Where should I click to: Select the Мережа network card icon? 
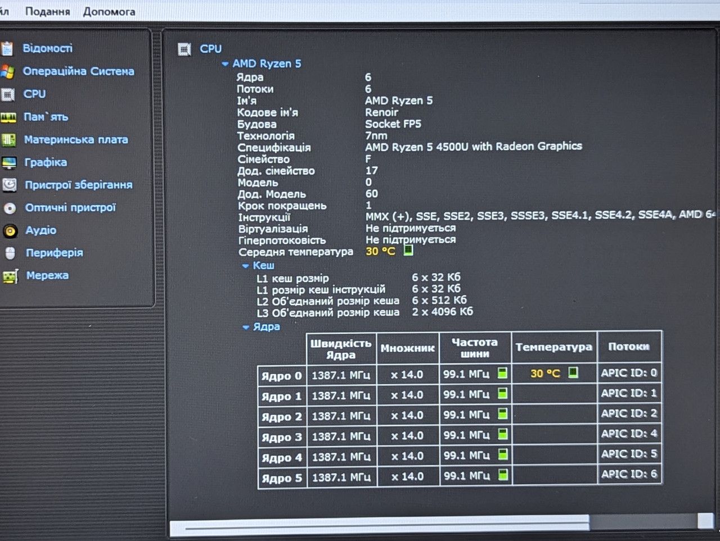click(11, 276)
